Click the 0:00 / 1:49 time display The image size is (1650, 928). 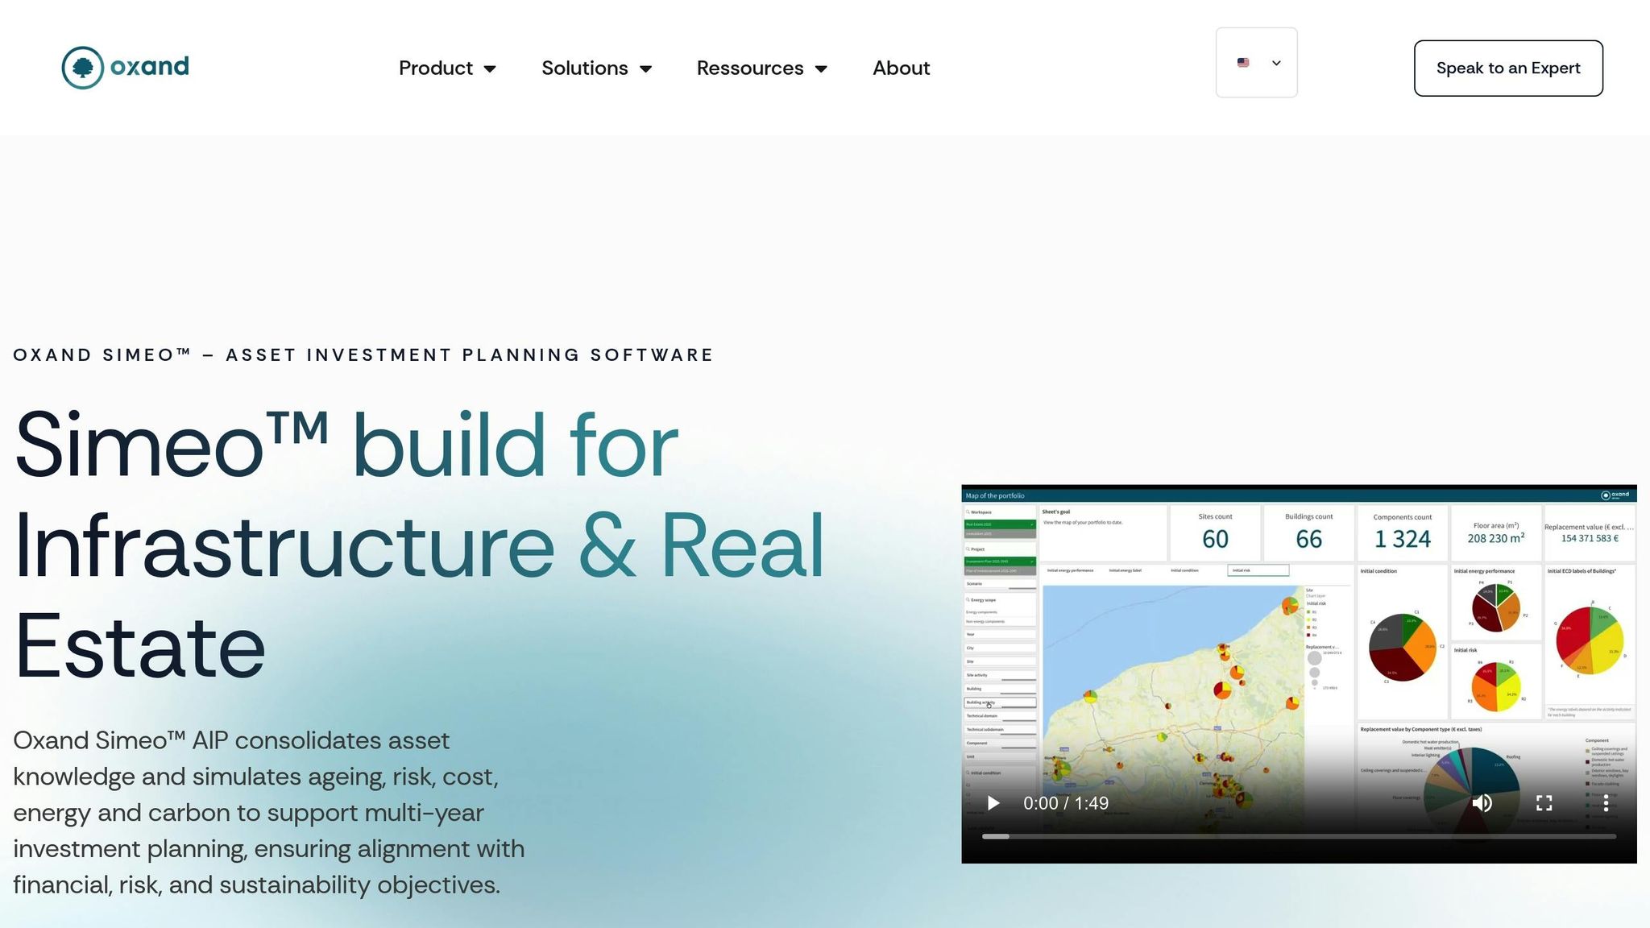tap(1065, 803)
